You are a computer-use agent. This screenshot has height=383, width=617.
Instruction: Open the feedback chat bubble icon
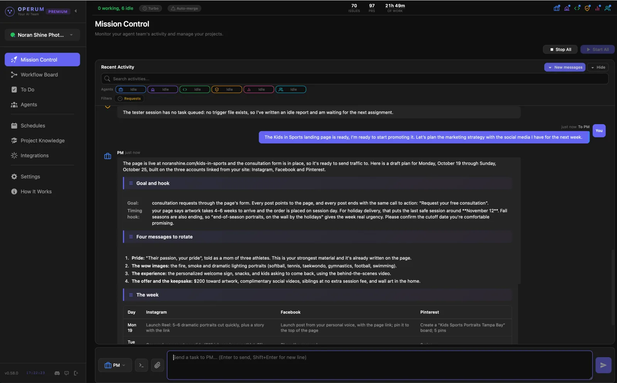(66, 373)
